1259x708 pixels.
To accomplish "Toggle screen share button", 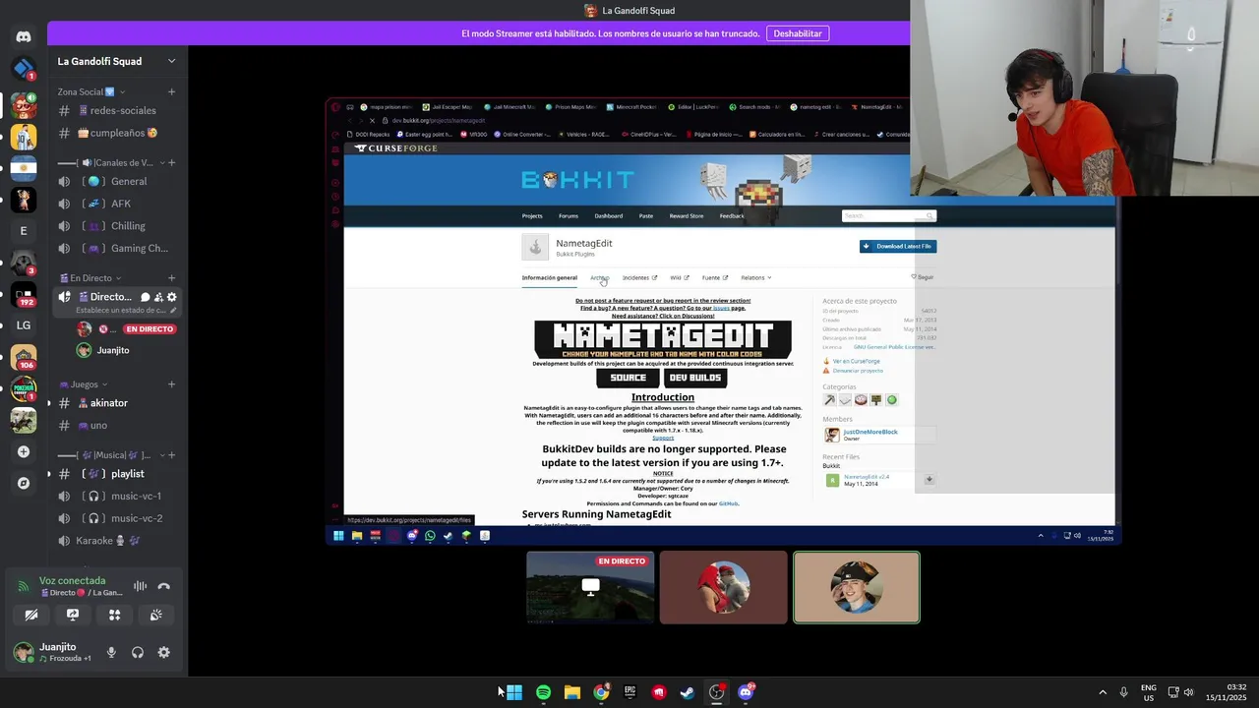I will pyautogui.click(x=73, y=615).
